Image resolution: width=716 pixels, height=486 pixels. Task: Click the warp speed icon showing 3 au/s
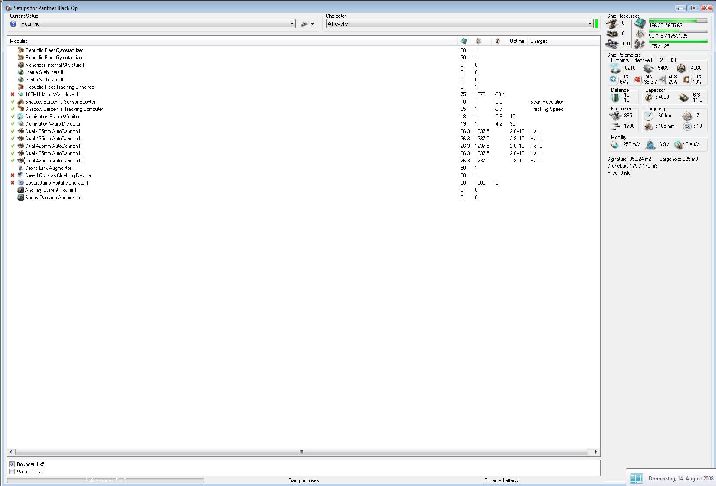679,145
